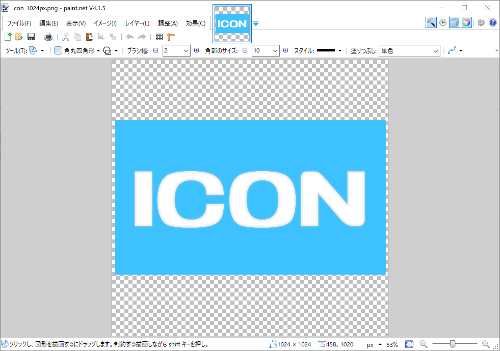Viewport: 500px width, 351px height.
Task: Click the Undo arrow icon
Action: point(129,37)
